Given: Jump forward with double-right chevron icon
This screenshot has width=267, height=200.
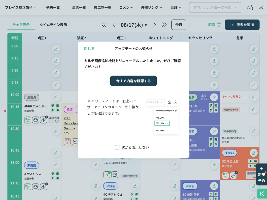Looking at the screenshot, I should tap(164, 25).
